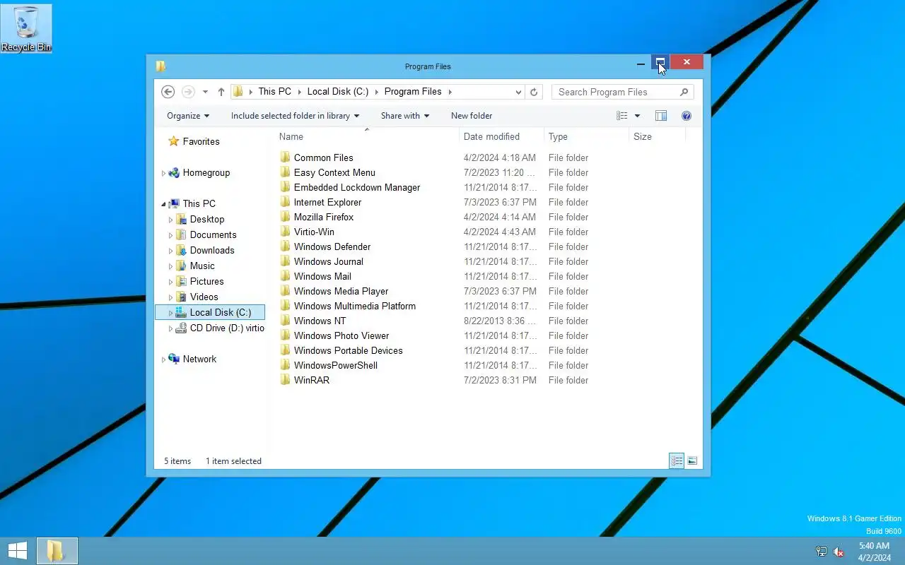This screenshot has height=565, width=905.
Task: Expand chevron after Program Files breadcrumb
Action: click(x=450, y=91)
